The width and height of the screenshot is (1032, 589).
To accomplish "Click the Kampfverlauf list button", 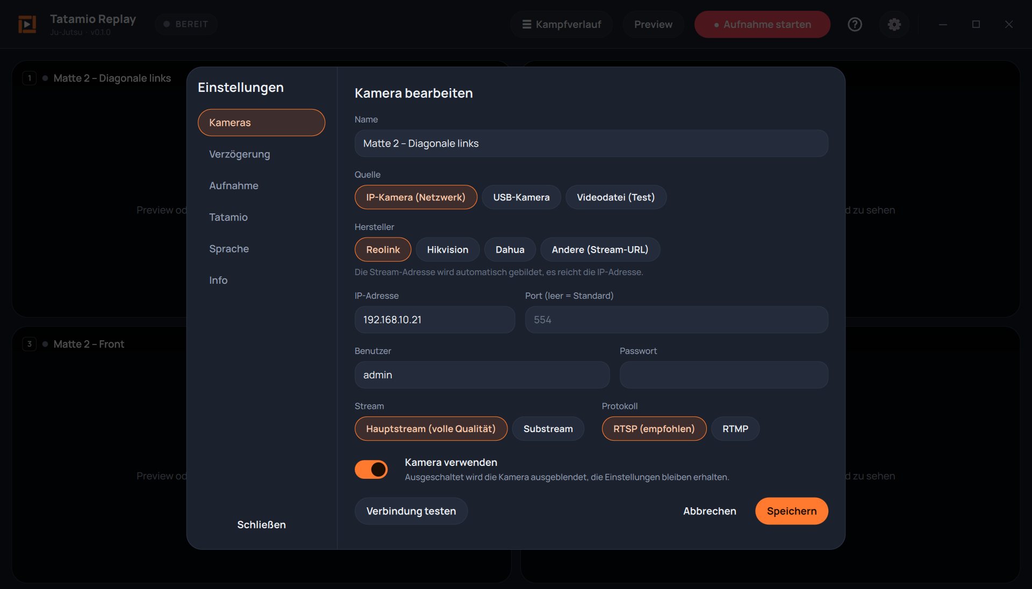I will click(x=562, y=24).
